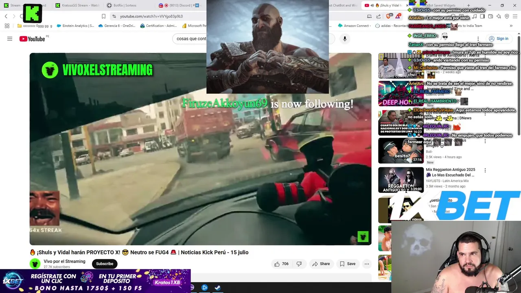Open the protestas en Lima 16:23 thumbnail

coord(401,122)
